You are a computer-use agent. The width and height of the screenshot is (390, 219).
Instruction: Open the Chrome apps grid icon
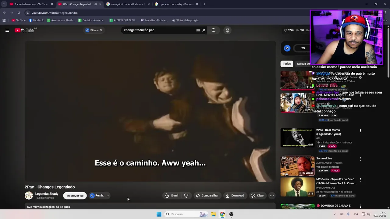tap(4, 20)
